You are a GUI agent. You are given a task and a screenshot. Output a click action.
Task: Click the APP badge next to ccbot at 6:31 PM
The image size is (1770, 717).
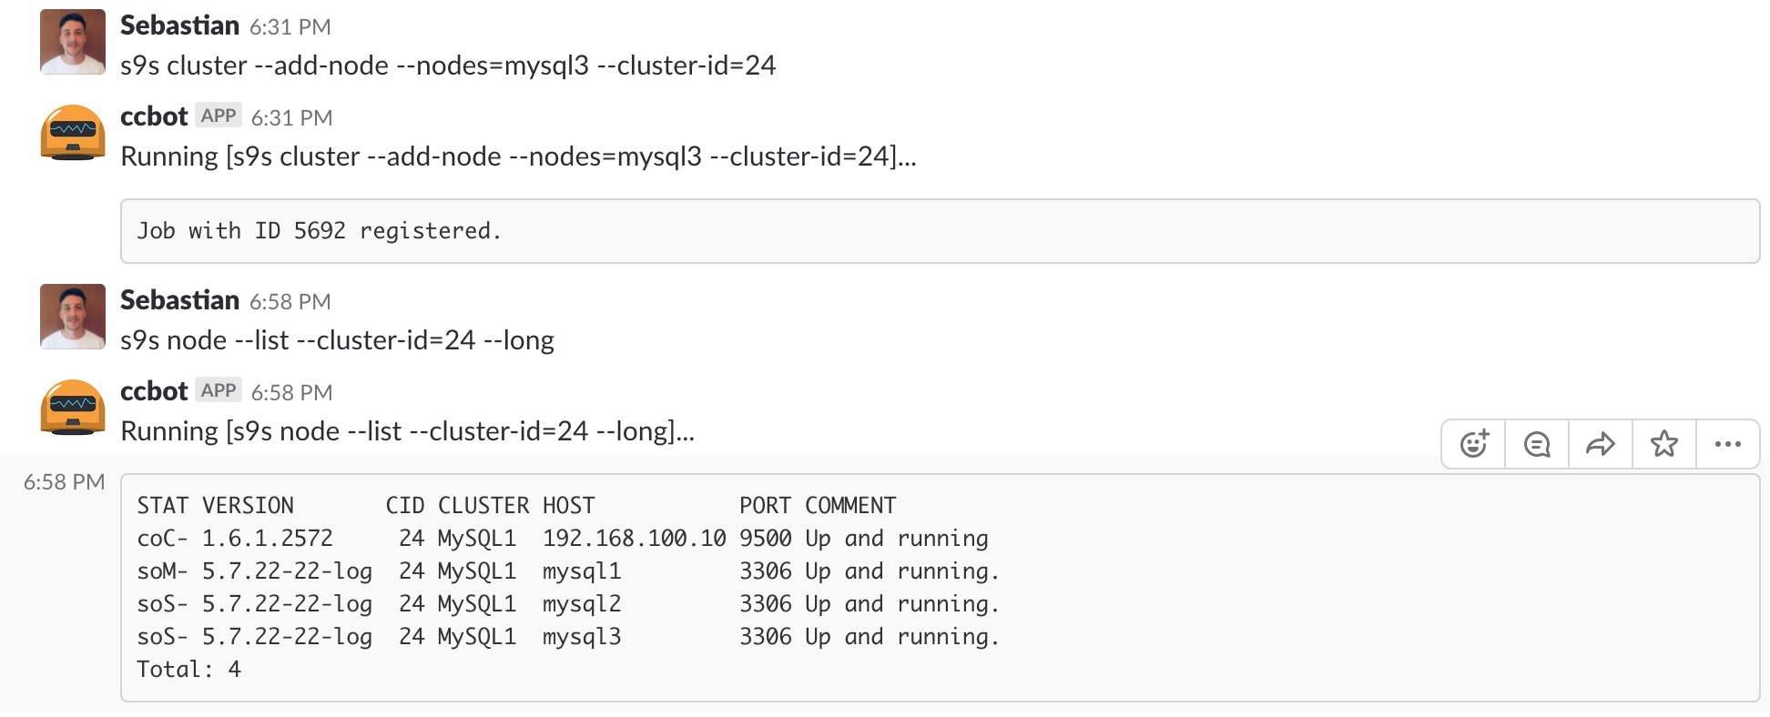[219, 116]
